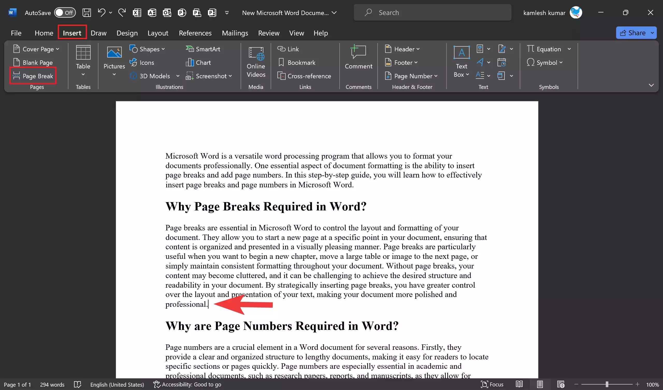The height and width of the screenshot is (390, 663).
Task: Expand the Shapes gallery
Action: 163,49
